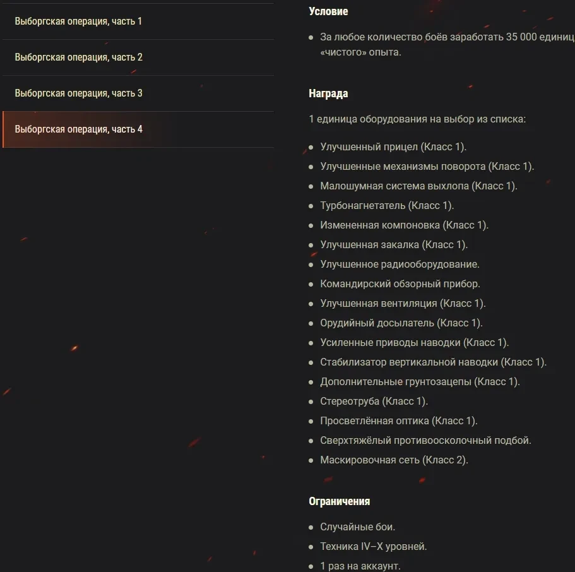Screen dimensions: 575x572
Task: Click active tab Выборгская операция, часть 4
Action: (79, 129)
